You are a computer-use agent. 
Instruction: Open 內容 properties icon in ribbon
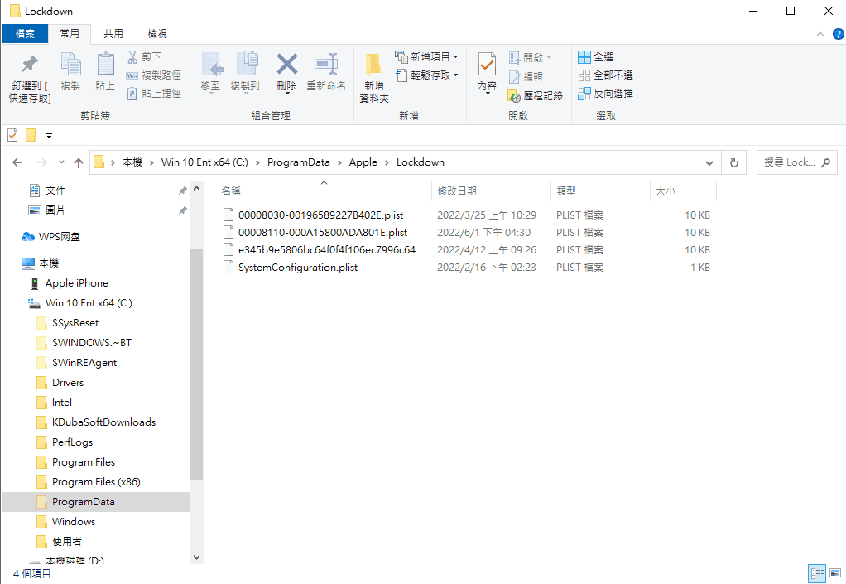pyautogui.click(x=487, y=65)
